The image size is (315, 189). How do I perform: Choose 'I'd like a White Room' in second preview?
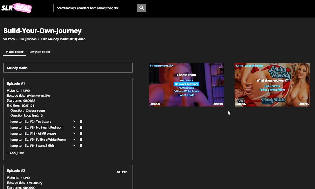point(272,90)
